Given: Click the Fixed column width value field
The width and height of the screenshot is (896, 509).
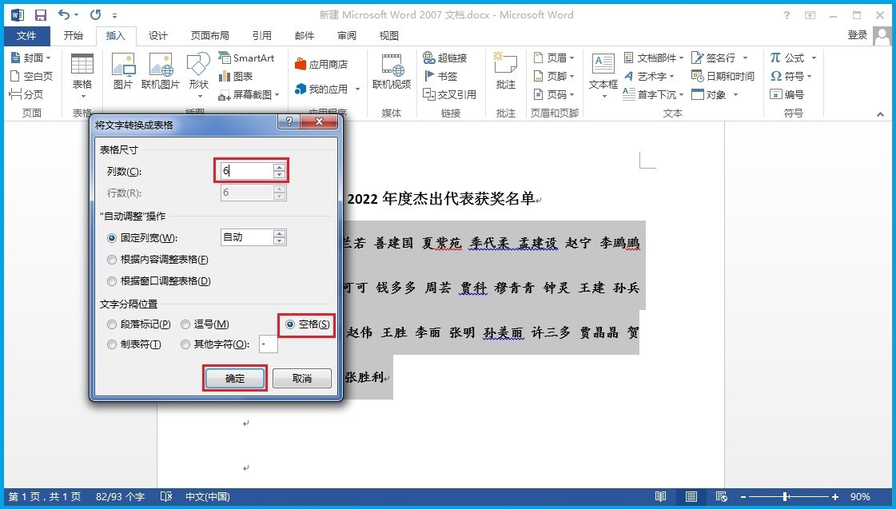Looking at the screenshot, I should [247, 237].
